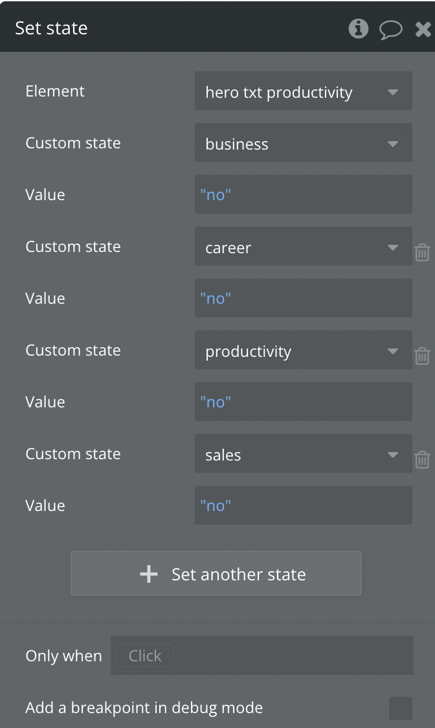Delete the sales custom state row
The height and width of the screenshot is (728, 435).
pos(422,459)
